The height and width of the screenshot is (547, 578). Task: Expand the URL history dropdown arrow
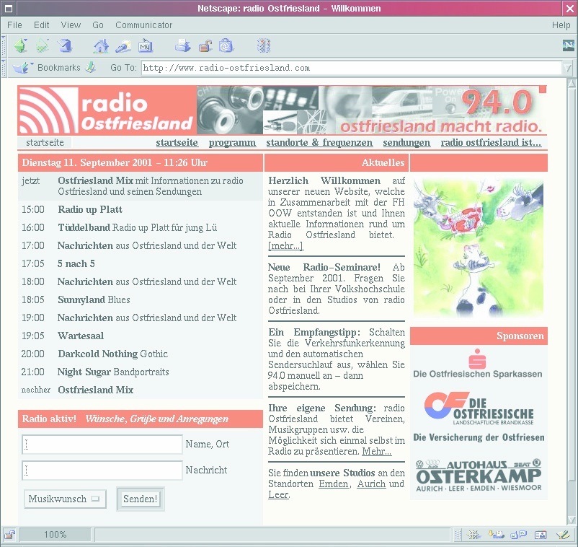pyautogui.click(x=568, y=68)
